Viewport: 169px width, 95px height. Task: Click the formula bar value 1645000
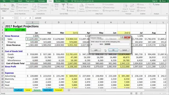coord(38,18)
